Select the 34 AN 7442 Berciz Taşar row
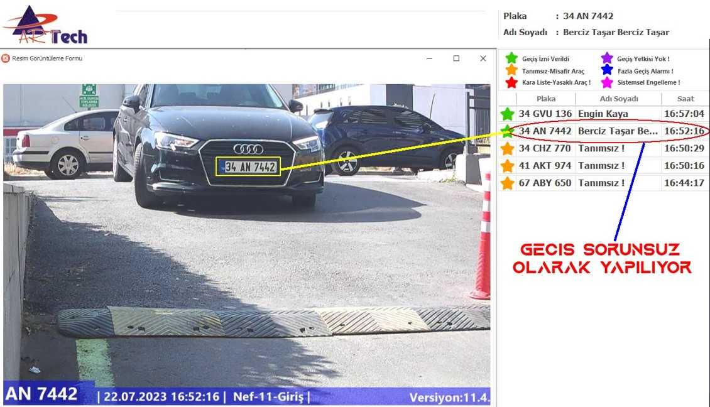The image size is (710, 407). (x=604, y=131)
